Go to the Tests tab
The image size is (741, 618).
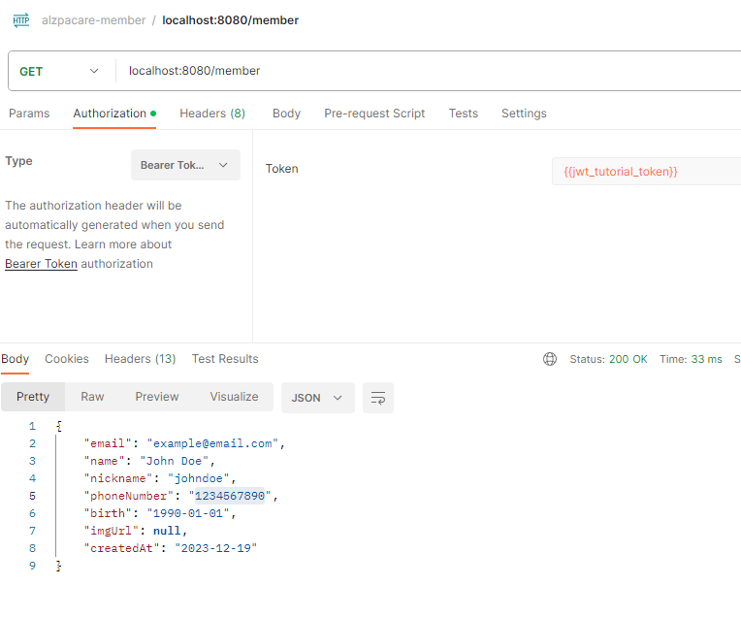tap(463, 114)
